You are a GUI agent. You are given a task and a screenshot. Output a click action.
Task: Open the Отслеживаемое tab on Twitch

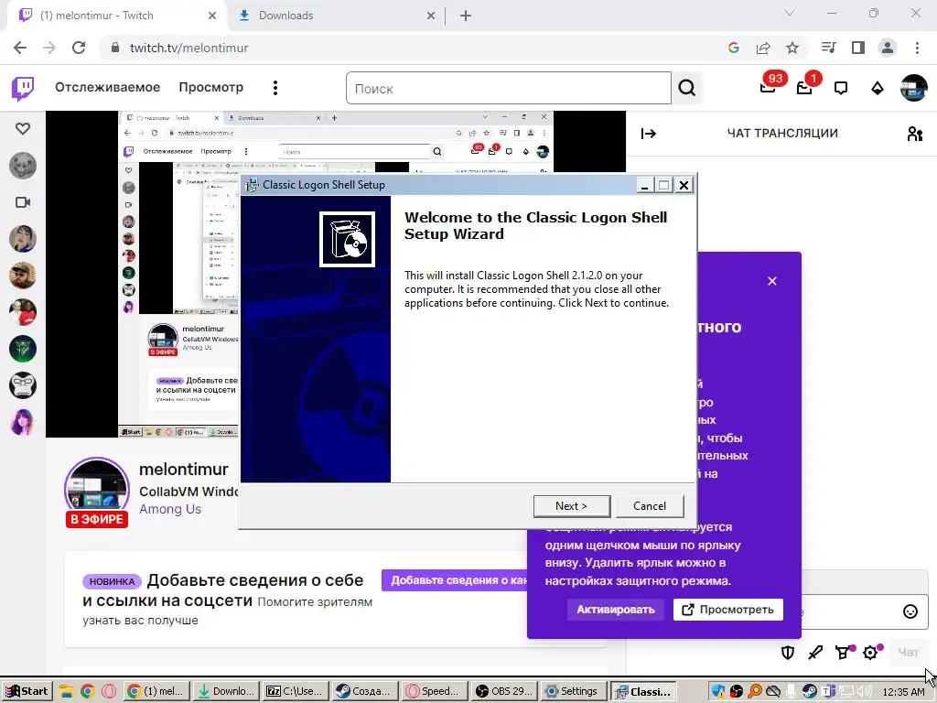pos(108,87)
